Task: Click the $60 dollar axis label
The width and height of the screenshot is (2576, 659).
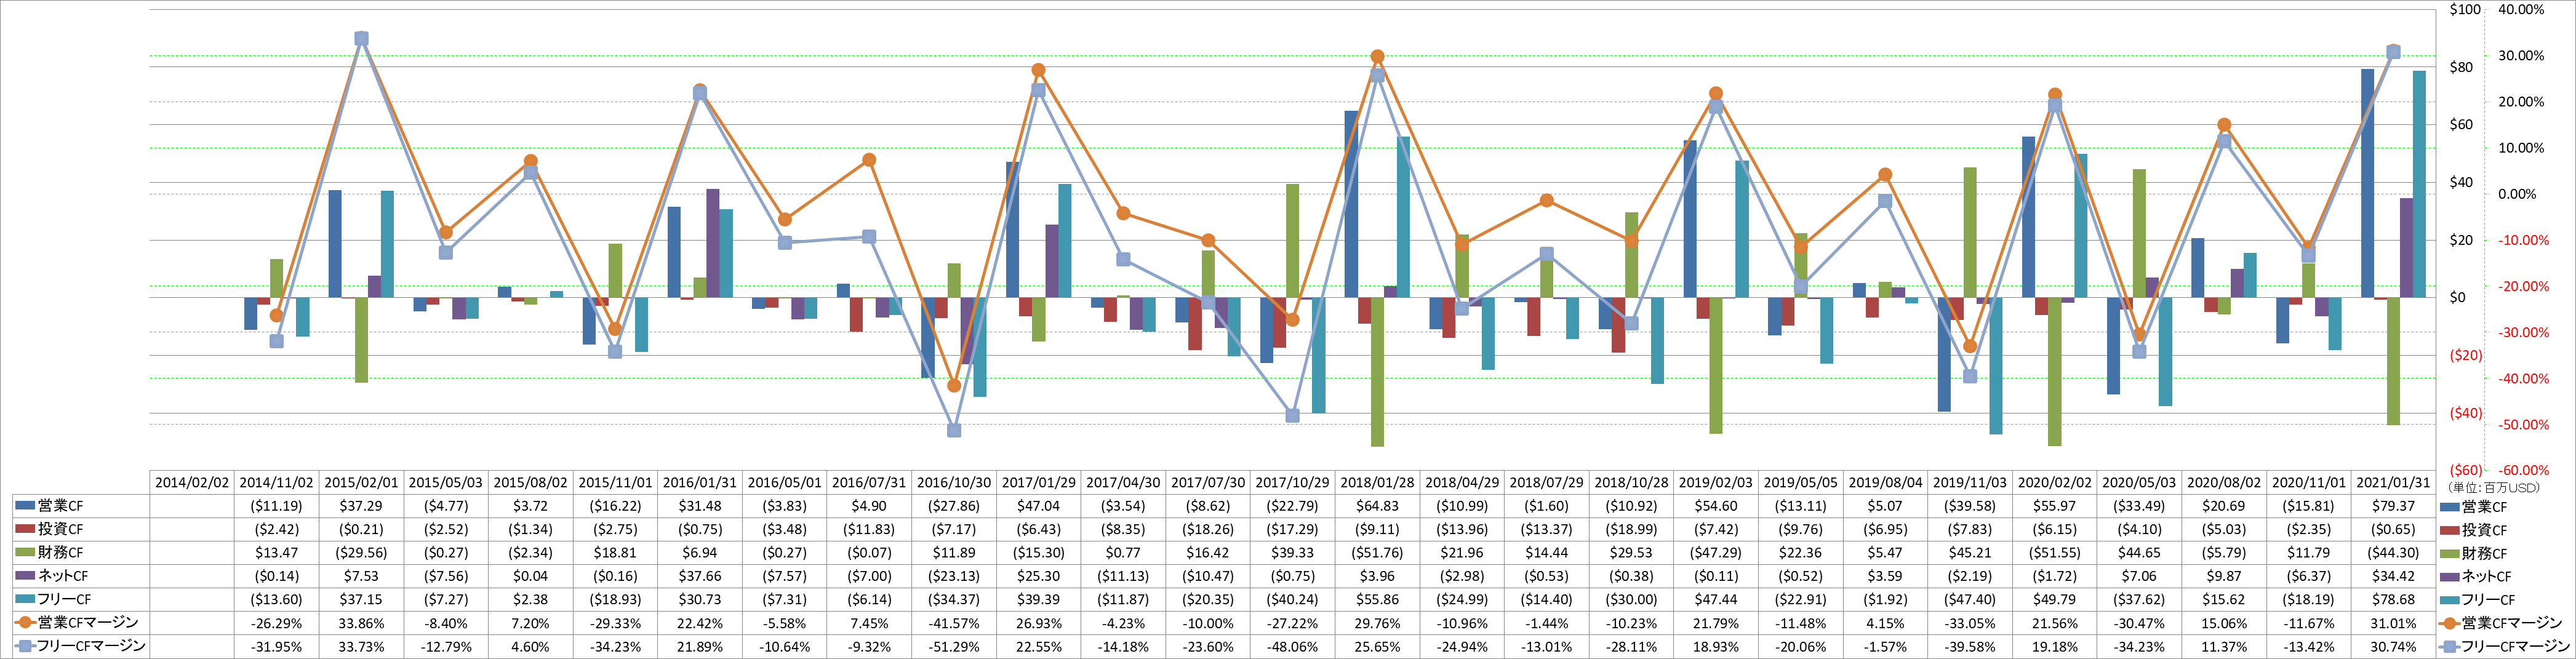Action: click(x=2461, y=125)
